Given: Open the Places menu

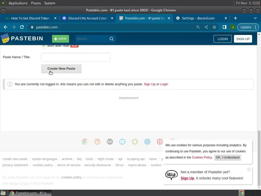Looking at the screenshot, I should click(36, 3).
